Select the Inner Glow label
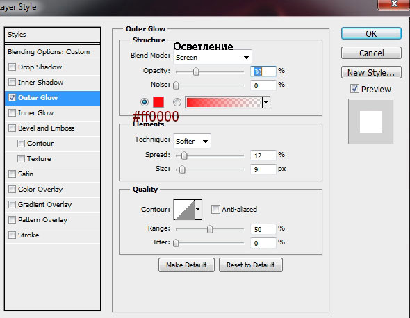Viewport: 410px width, 318px height. pyautogui.click(x=36, y=113)
